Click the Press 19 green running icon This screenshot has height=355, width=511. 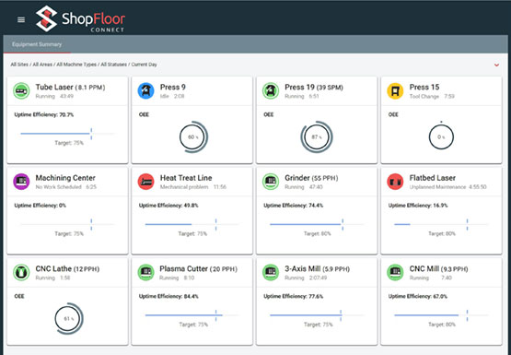coord(271,90)
